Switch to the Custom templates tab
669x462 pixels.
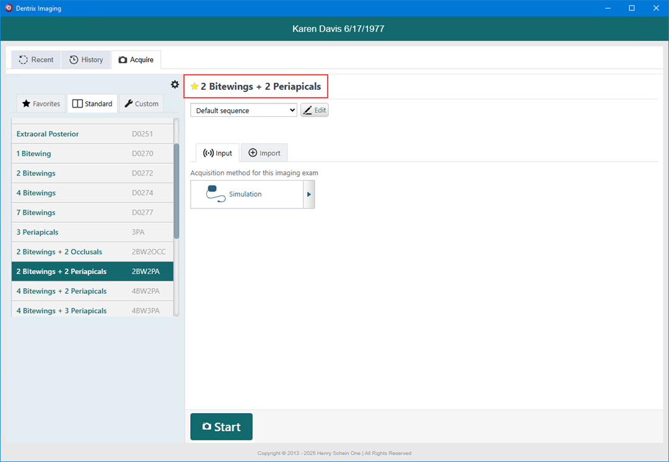(141, 104)
